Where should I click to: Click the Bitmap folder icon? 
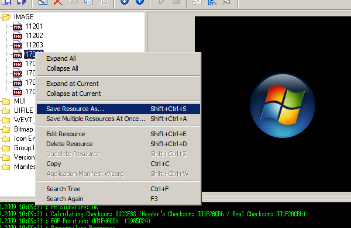click(6, 129)
